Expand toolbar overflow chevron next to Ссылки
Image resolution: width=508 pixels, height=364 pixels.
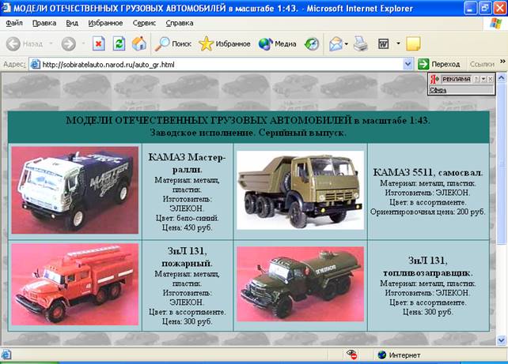click(x=502, y=61)
